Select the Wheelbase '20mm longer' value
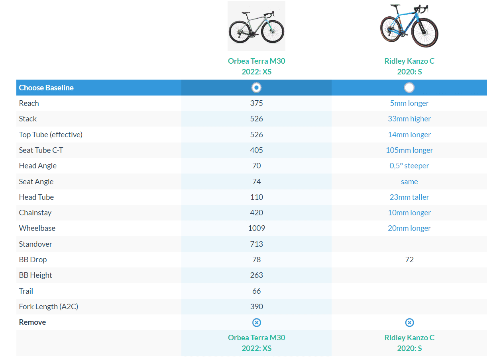Viewport: 499px width, 359px height. pos(409,228)
